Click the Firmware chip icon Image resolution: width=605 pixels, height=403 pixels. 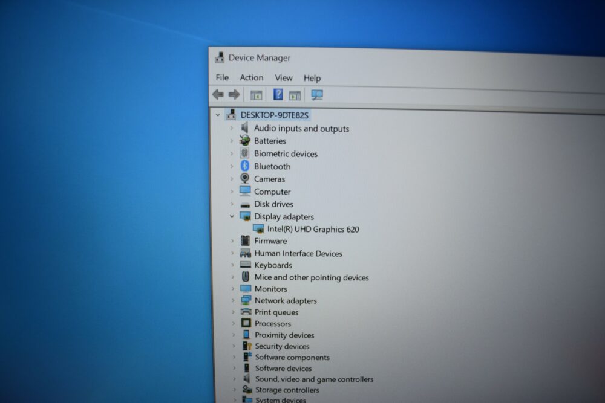(x=246, y=241)
